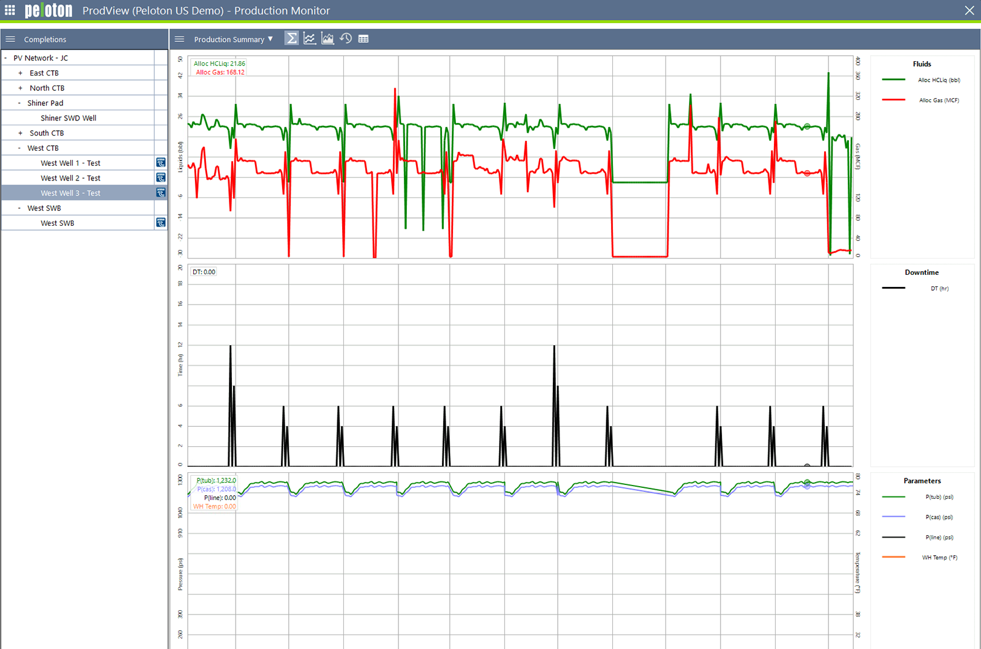Expand the North CTB tree node
Screen dimensions: 981x649
(20, 88)
